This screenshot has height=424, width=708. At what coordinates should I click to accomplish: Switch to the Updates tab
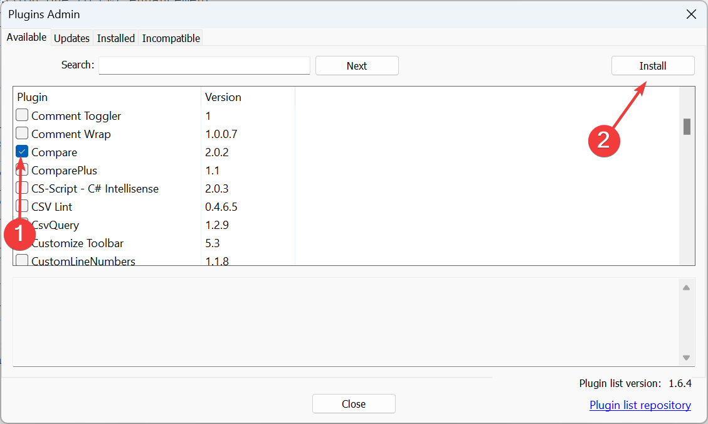click(71, 38)
